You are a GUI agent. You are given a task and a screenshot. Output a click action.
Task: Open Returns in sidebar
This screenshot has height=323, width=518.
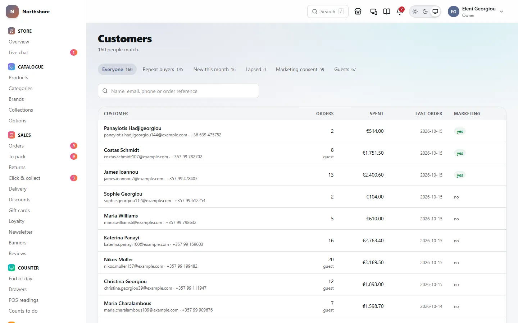pos(43,167)
